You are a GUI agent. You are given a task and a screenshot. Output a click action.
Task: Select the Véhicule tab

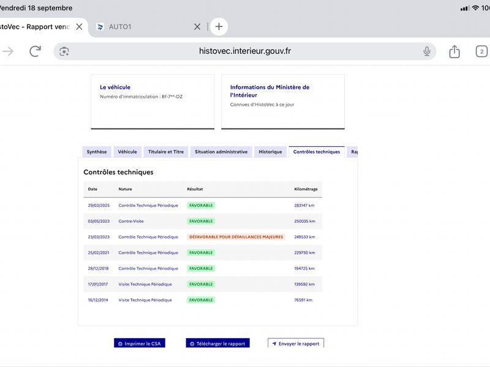pos(127,152)
